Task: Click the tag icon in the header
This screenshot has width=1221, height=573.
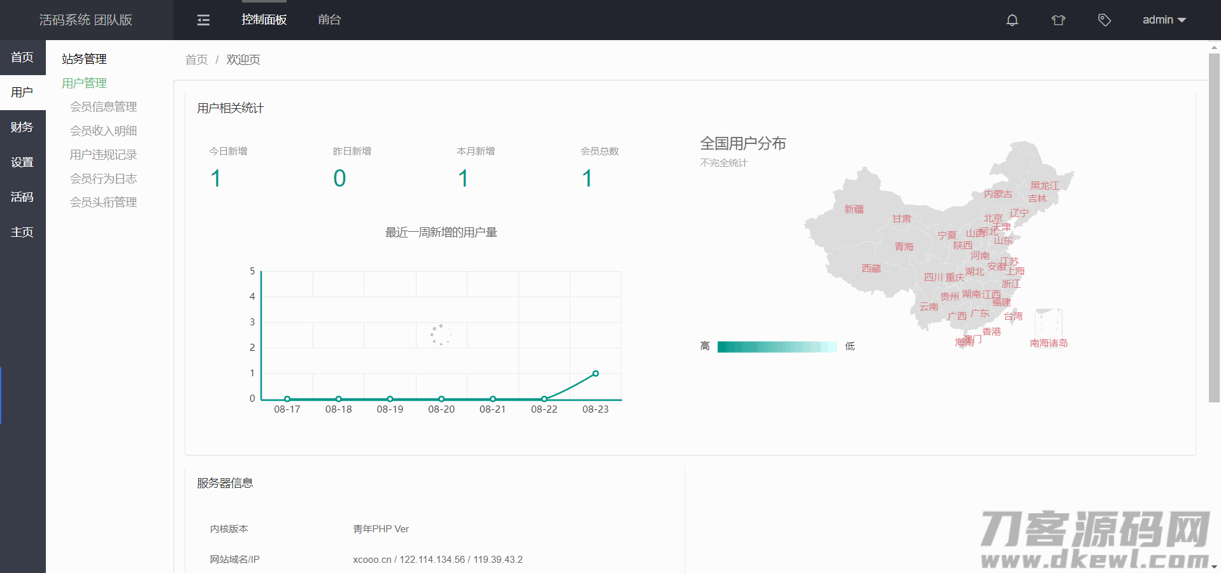Action: point(1104,20)
